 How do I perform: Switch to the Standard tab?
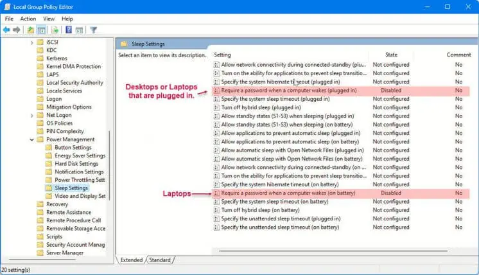coord(160,260)
